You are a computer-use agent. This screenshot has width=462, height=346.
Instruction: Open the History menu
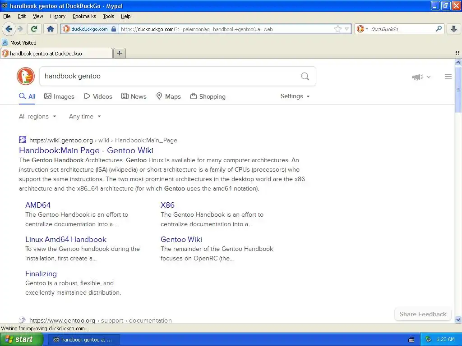click(x=58, y=16)
